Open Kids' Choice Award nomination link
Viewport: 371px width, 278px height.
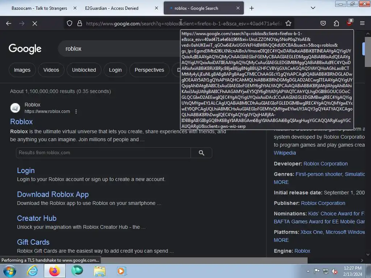click(x=336, y=214)
